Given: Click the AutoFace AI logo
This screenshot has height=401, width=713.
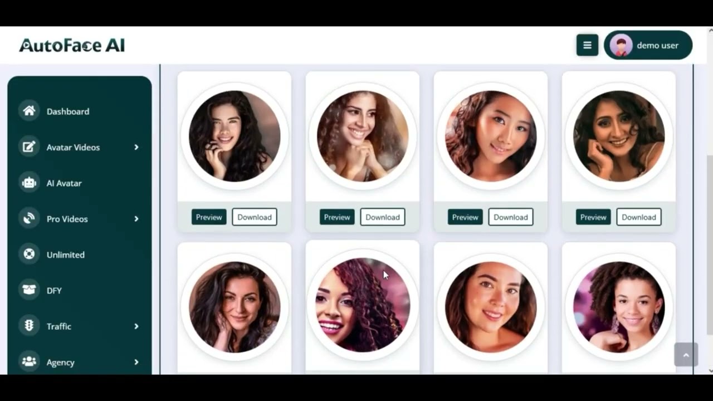Looking at the screenshot, I should (72, 45).
